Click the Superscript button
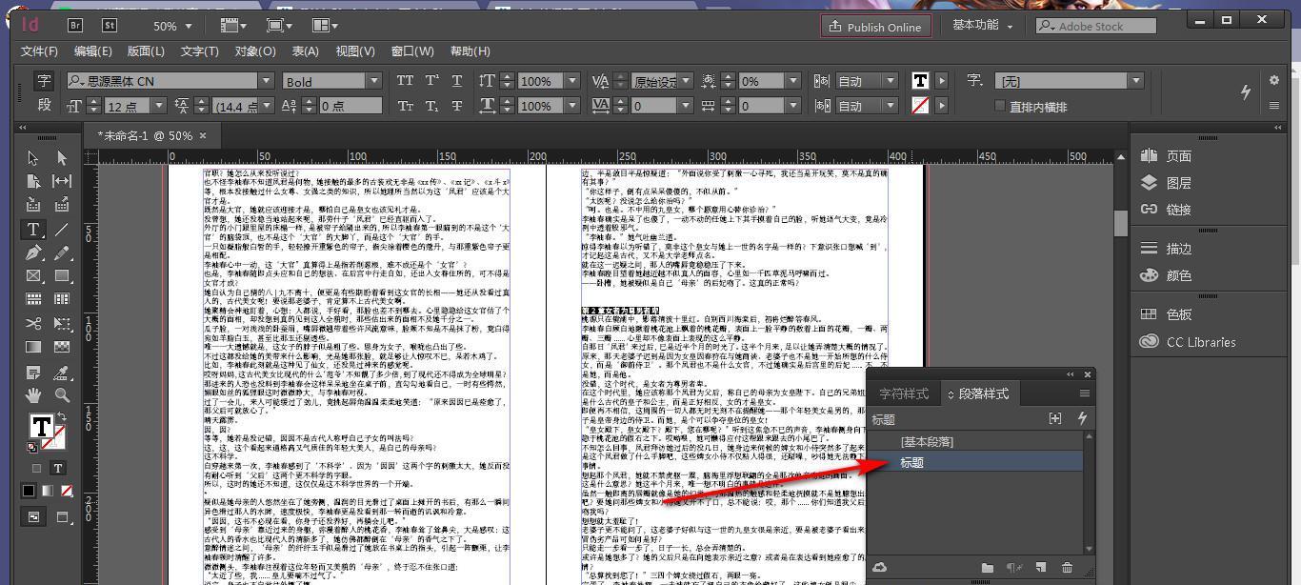This screenshot has width=1301, height=585. pos(431,81)
